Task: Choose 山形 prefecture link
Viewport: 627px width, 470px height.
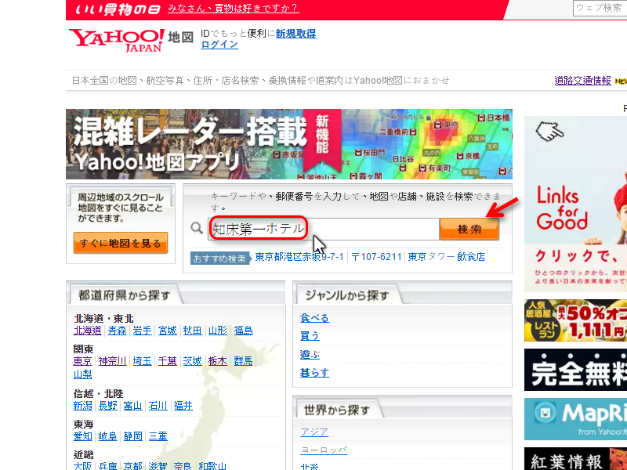Action: (218, 331)
